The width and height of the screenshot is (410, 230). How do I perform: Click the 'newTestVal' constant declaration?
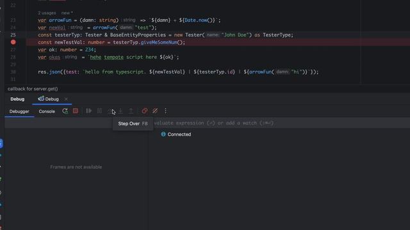tap(69, 42)
